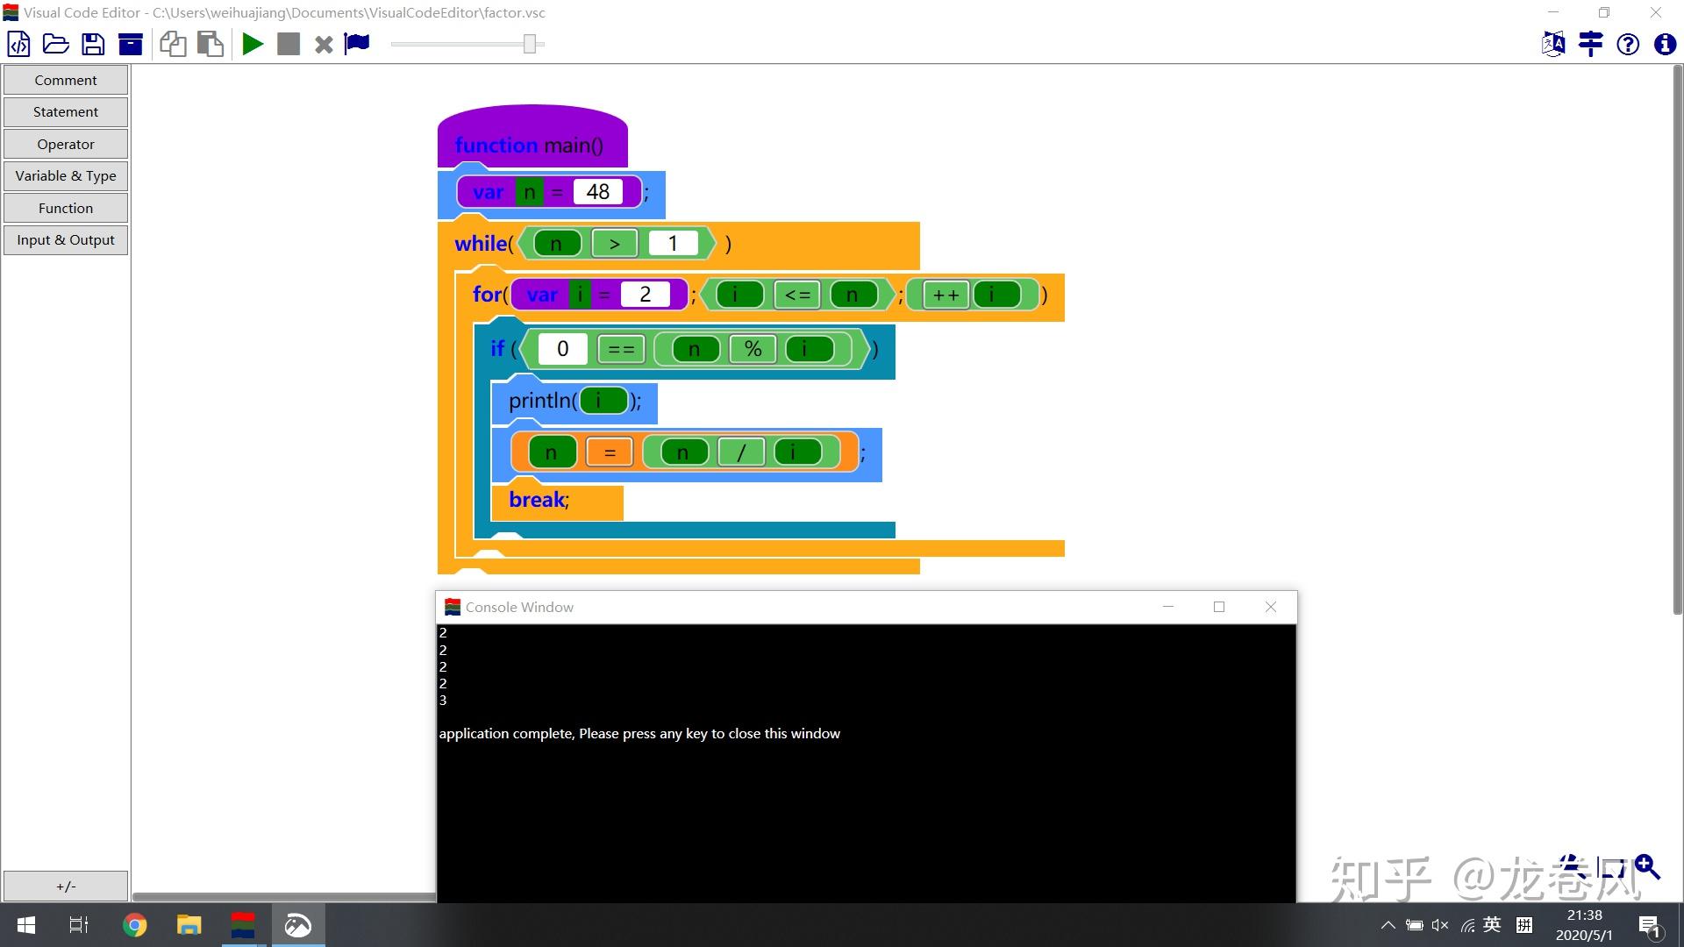Open Chrome from the Windows taskbar

(134, 925)
